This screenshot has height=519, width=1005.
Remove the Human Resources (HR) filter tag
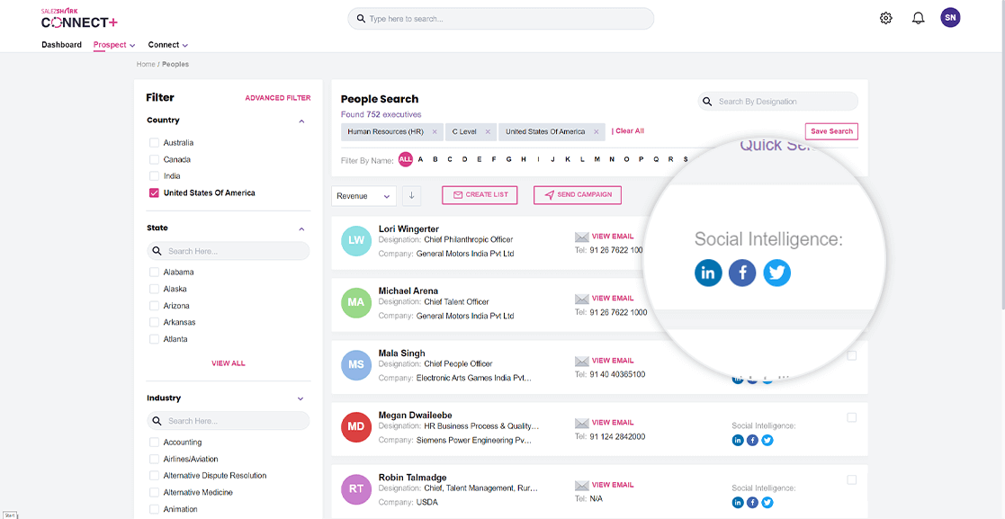[435, 132]
